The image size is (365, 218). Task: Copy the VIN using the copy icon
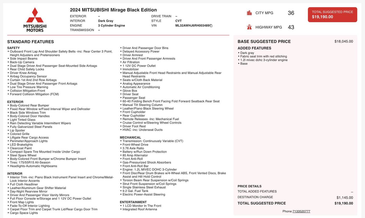(211, 26)
